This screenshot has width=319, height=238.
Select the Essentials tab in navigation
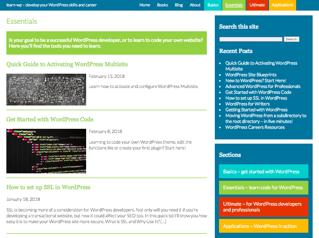[234, 5]
